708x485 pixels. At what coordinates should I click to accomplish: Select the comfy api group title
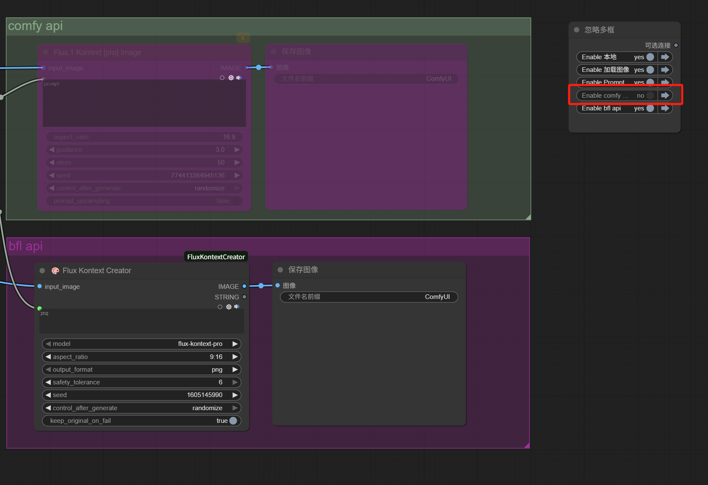36,26
